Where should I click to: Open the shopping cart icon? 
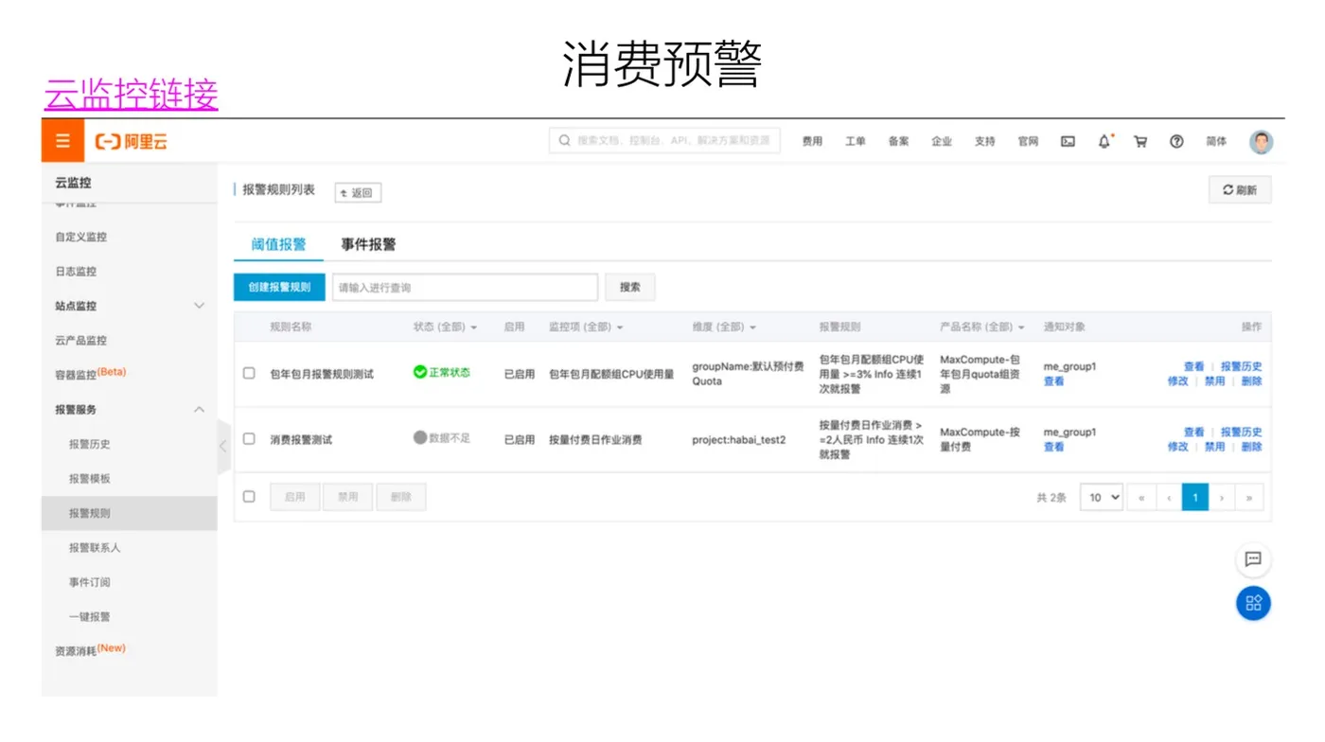(x=1140, y=141)
